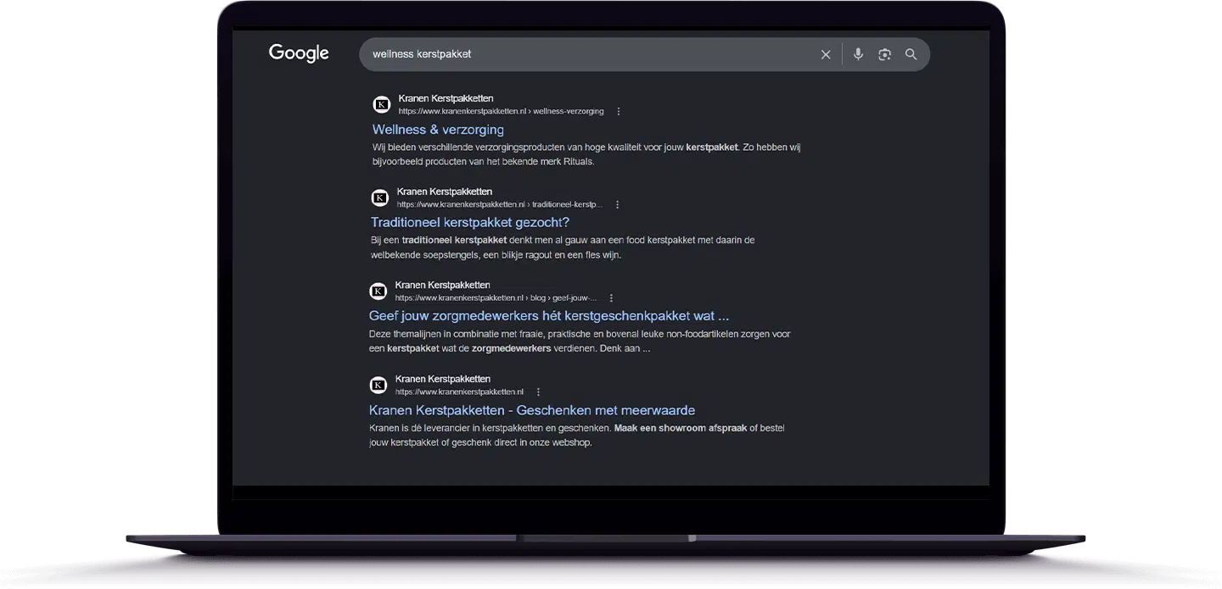Click the URL containing blog › geef-jouw-...
The width and height of the screenshot is (1222, 589).
point(496,298)
